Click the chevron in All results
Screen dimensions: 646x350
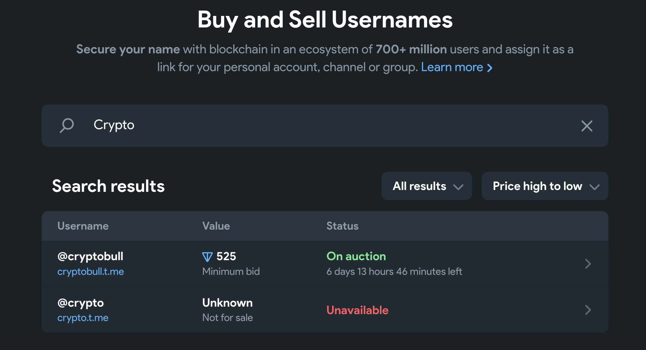pos(458,187)
